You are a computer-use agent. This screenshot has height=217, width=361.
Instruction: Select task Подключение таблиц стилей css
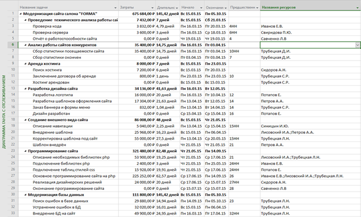pos(64,170)
